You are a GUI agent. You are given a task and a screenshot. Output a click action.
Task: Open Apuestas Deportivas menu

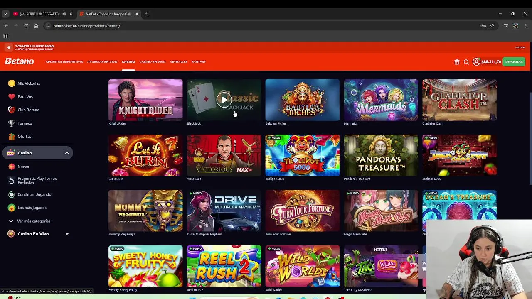tap(64, 62)
